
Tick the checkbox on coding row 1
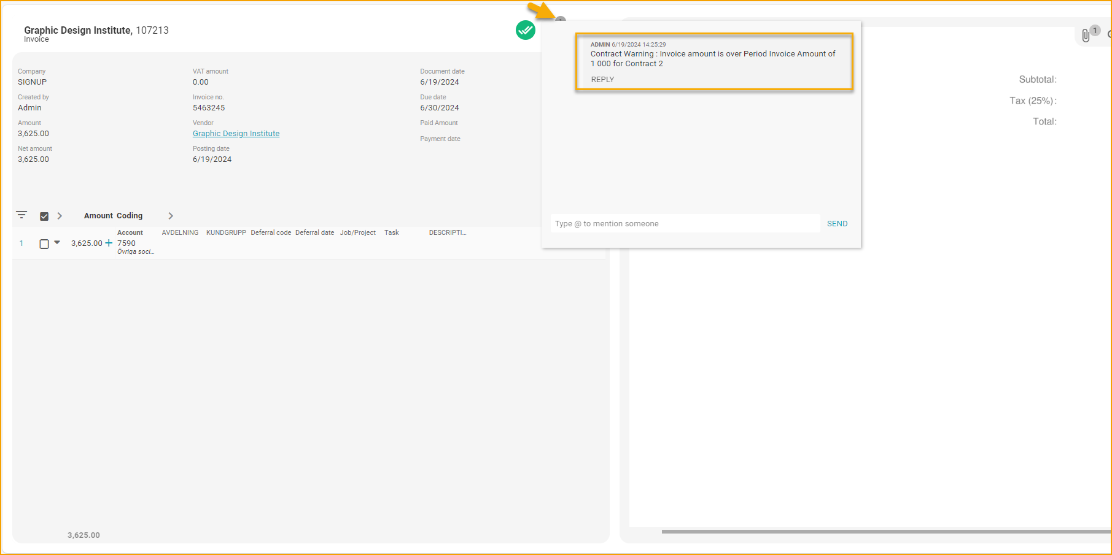(44, 243)
